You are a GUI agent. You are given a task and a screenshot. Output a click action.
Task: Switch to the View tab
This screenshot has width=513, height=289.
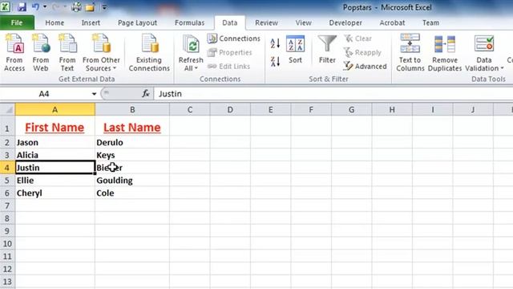pos(303,22)
